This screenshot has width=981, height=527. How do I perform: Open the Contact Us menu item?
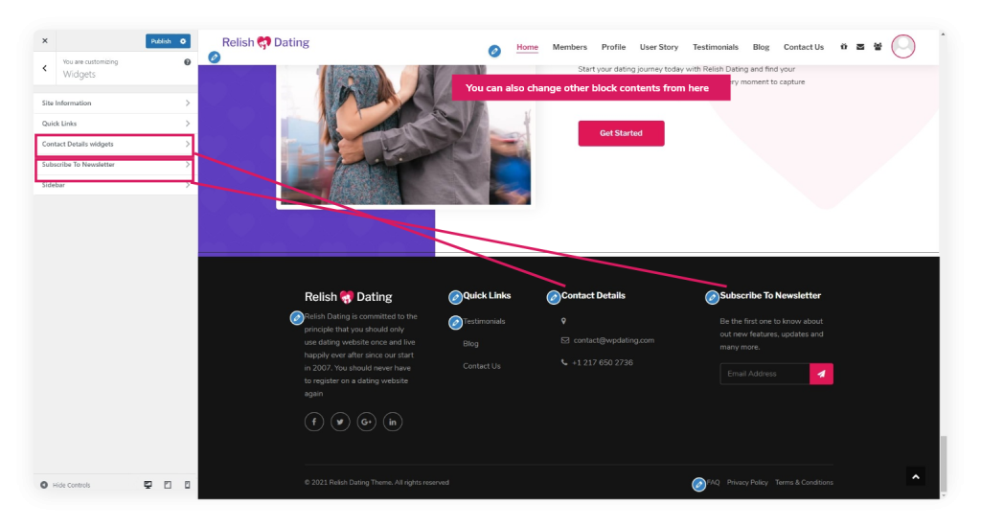coord(804,47)
